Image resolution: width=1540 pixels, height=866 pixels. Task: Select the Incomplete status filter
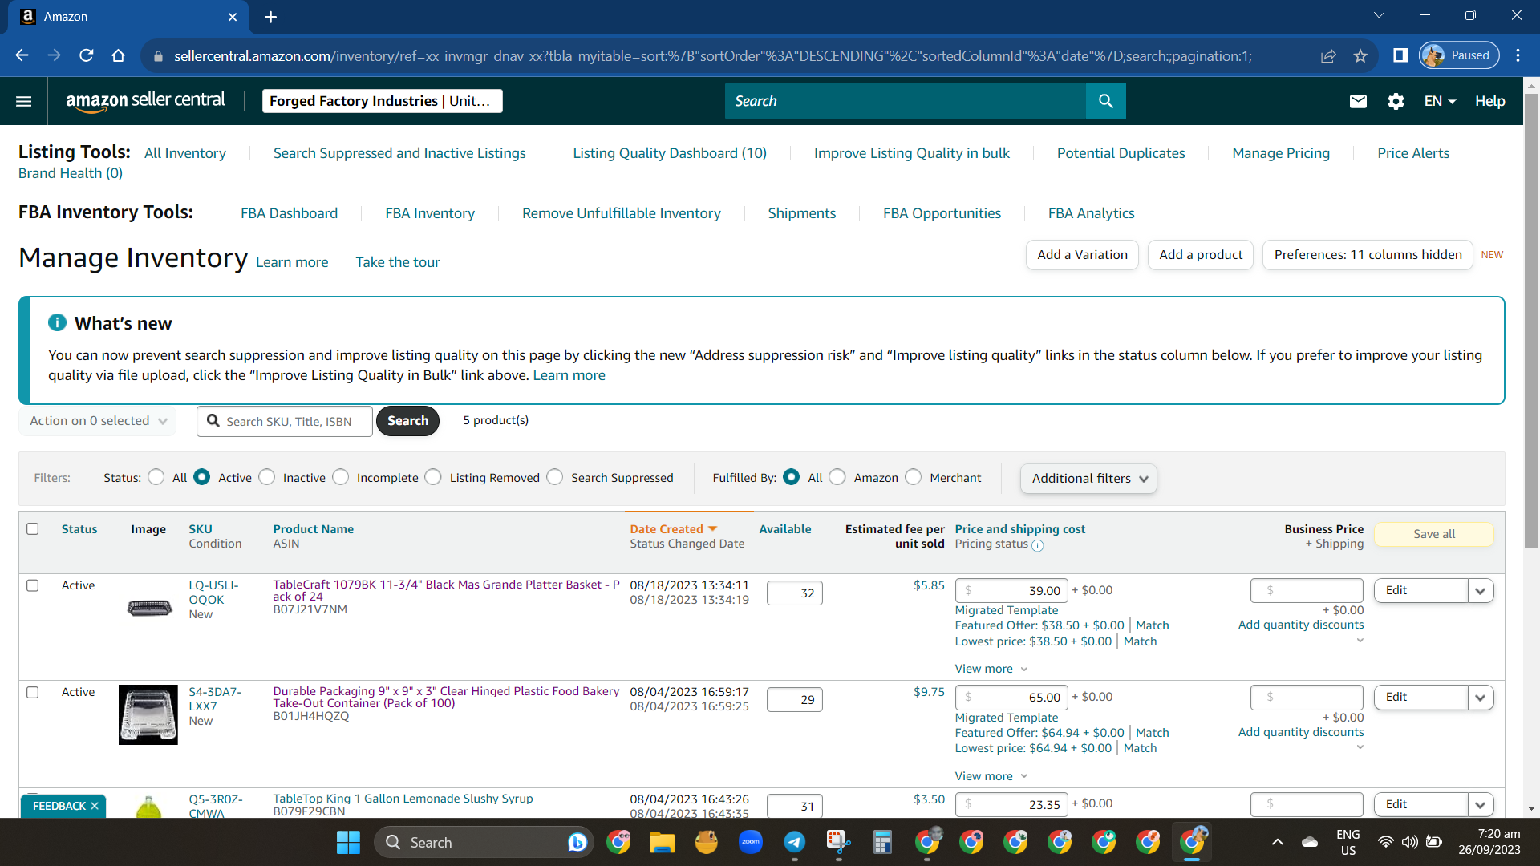342,477
